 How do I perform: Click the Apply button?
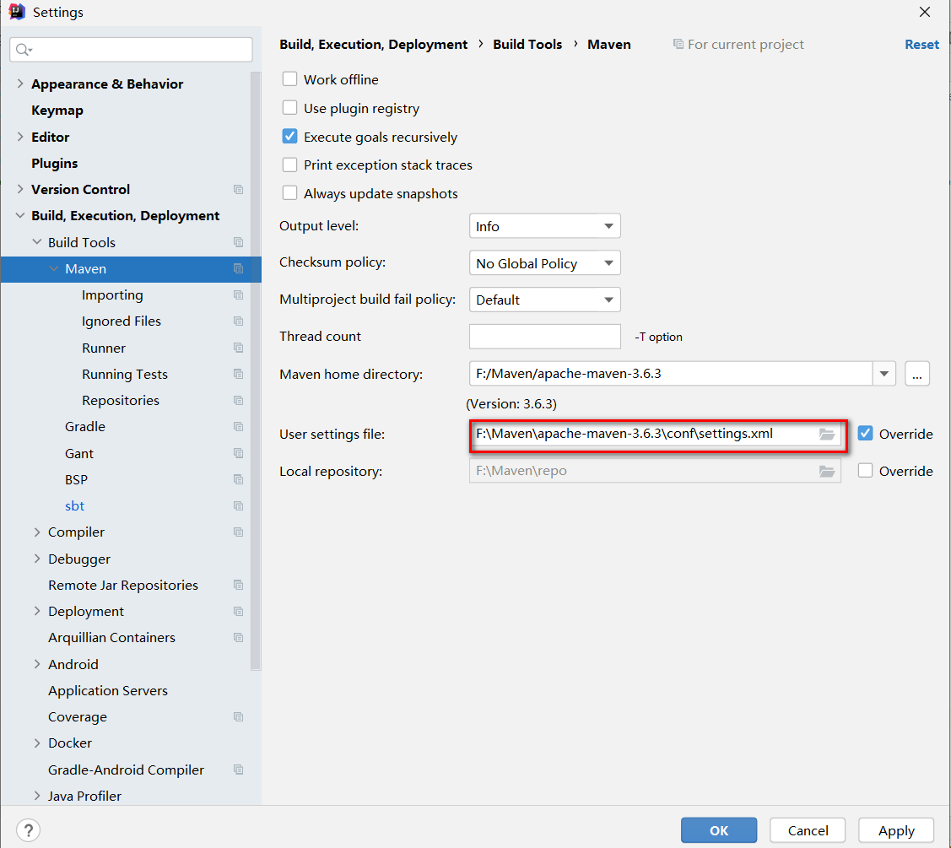[896, 830]
